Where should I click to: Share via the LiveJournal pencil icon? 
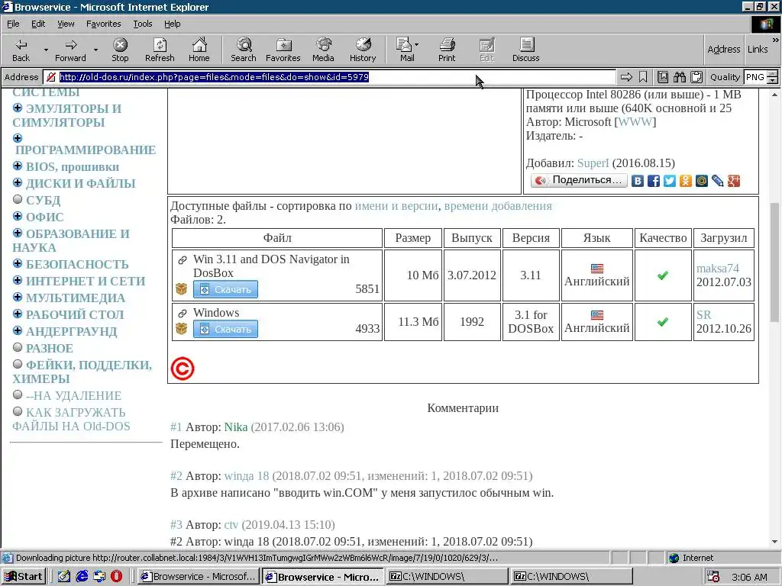pyautogui.click(x=718, y=181)
